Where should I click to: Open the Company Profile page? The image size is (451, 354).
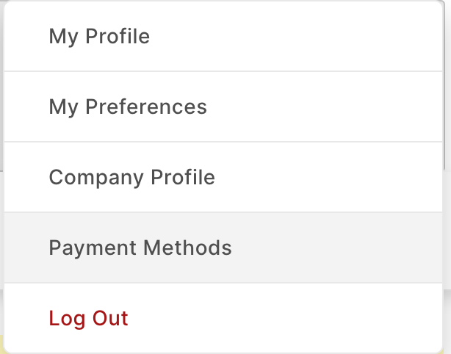[x=223, y=177]
